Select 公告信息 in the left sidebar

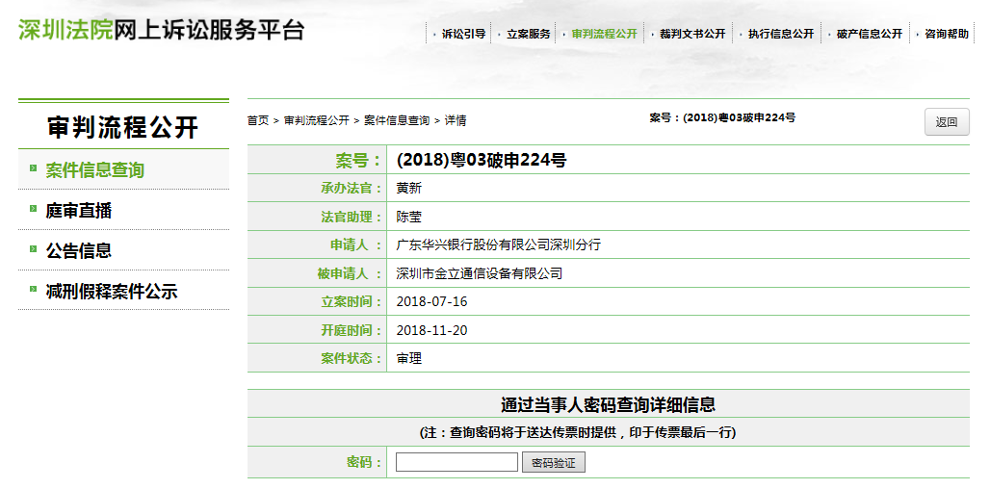[78, 250]
